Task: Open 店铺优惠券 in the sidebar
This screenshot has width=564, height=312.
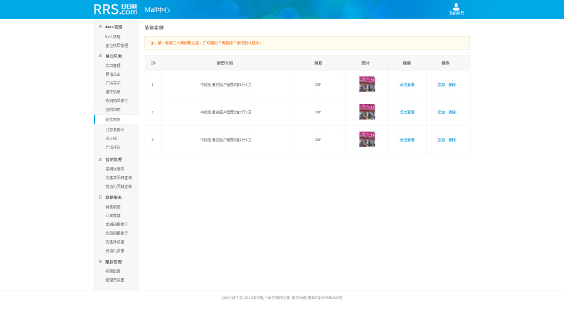Action: pyautogui.click(x=115, y=169)
